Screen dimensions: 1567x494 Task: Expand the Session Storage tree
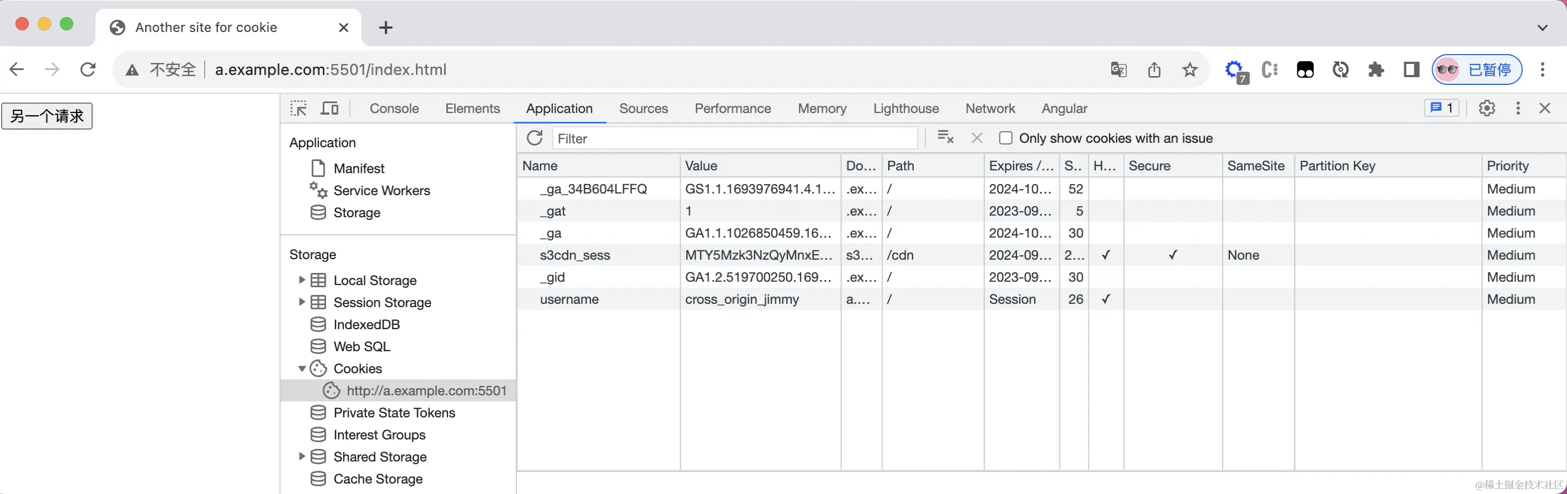click(302, 302)
